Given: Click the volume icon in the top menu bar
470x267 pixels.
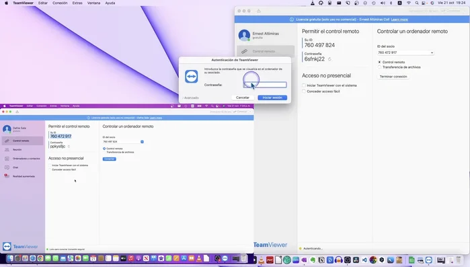Looking at the screenshot, I should [x=383, y=3].
